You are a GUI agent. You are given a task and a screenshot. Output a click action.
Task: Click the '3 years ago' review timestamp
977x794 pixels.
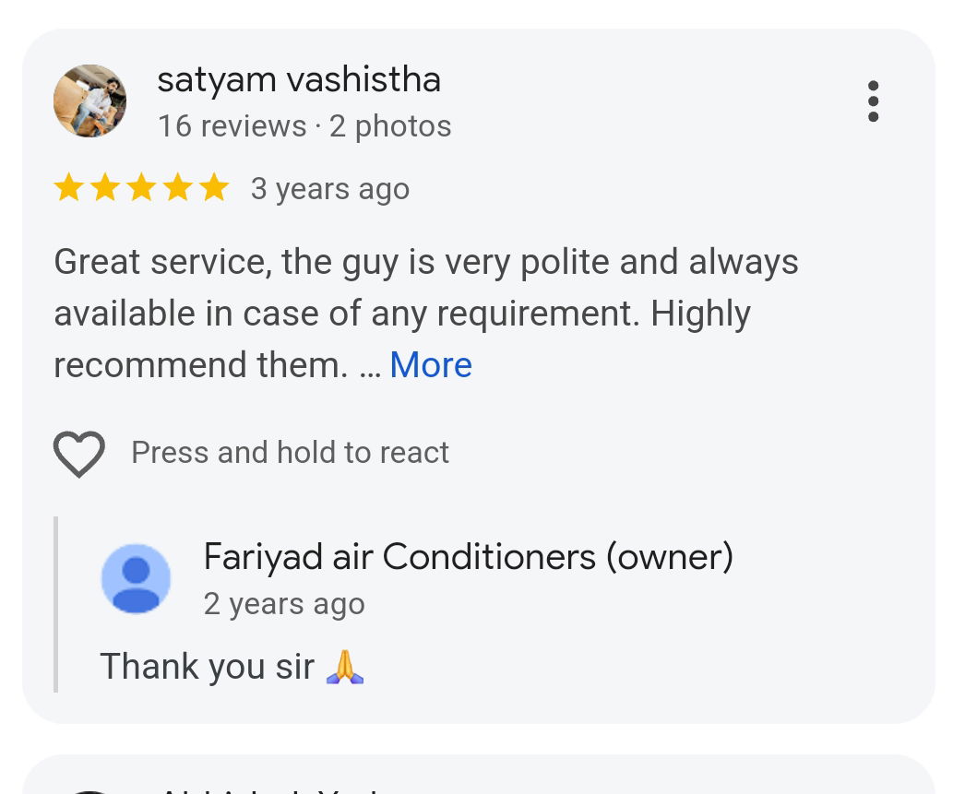(x=330, y=189)
